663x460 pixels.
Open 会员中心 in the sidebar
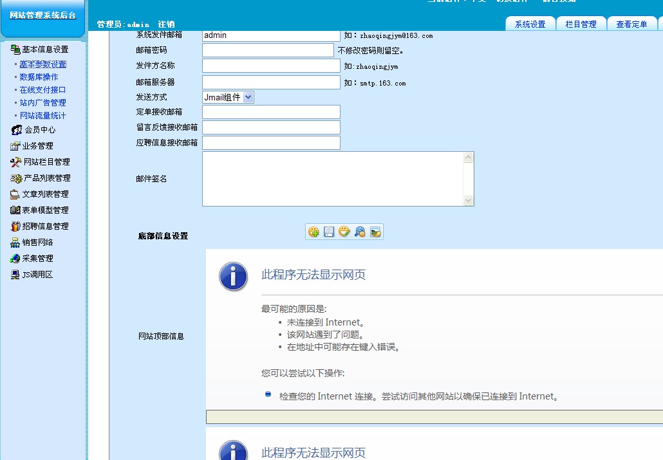(x=40, y=130)
